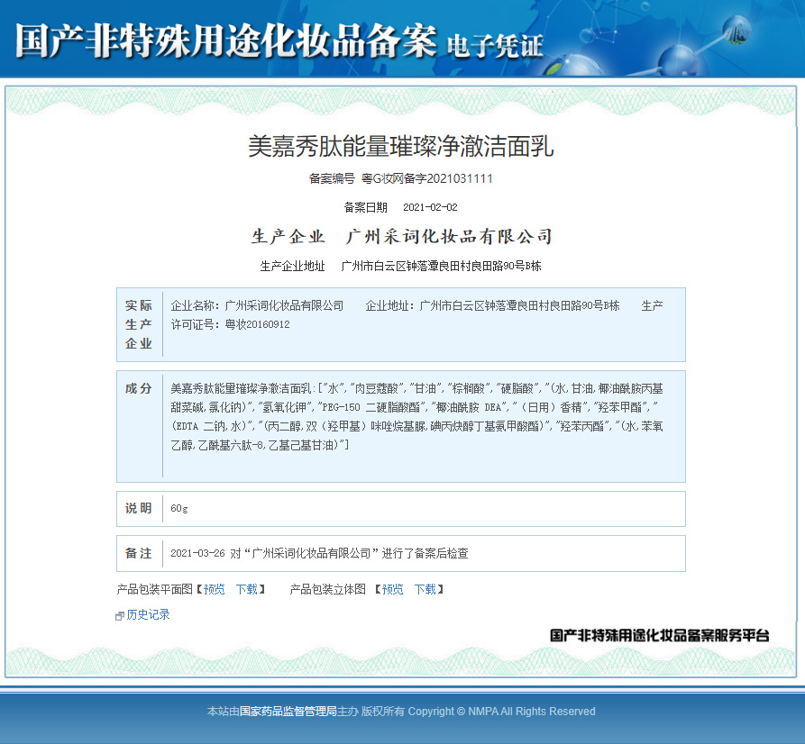Download the 产品包装平面图 image
The width and height of the screenshot is (805, 744).
[246, 589]
